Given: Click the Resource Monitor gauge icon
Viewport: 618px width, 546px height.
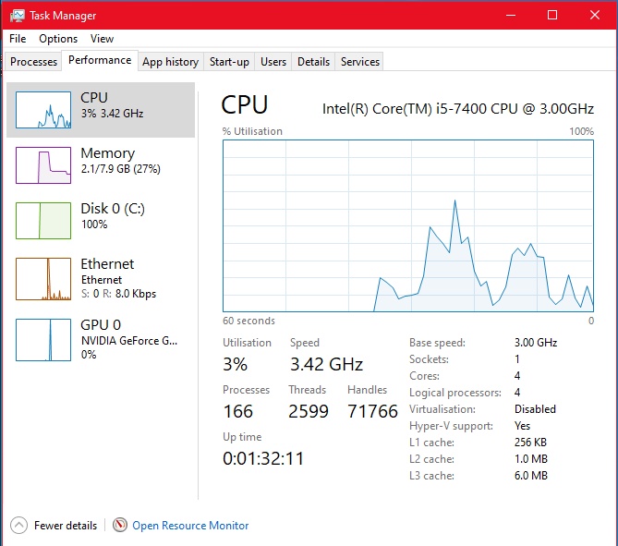Looking at the screenshot, I should [120, 525].
